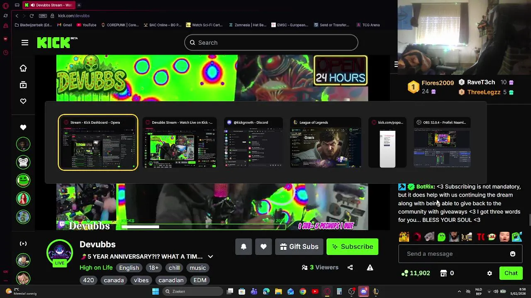This screenshot has width=531, height=298.
Task: Select the chill tag
Action: (174, 268)
